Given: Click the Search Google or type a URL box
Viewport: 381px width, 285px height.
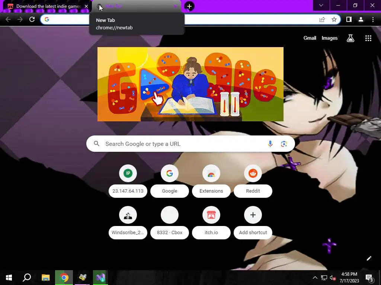Looking at the screenshot, I should click(x=190, y=144).
